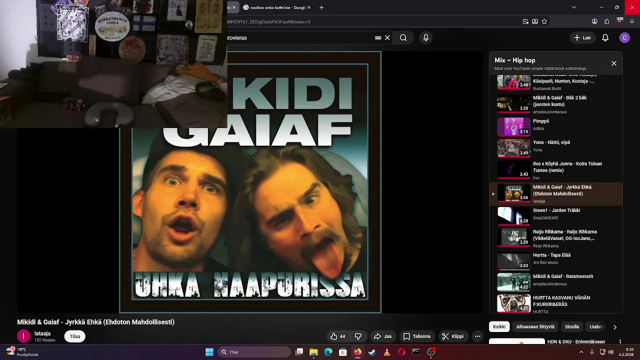This screenshot has height=360, width=640.
Task: Open HURTTA KASVANU VÄHÄN playlist item
Action: [x=556, y=303]
